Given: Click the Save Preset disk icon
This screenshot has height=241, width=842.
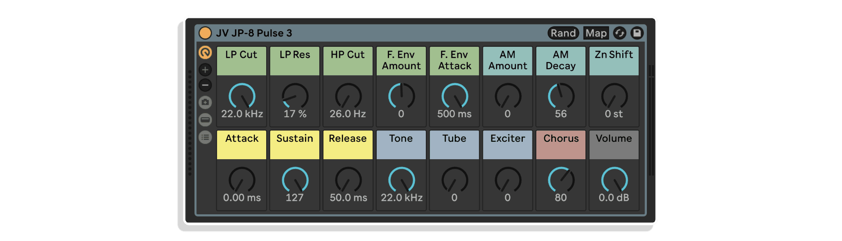Looking at the screenshot, I should pyautogui.click(x=637, y=33).
